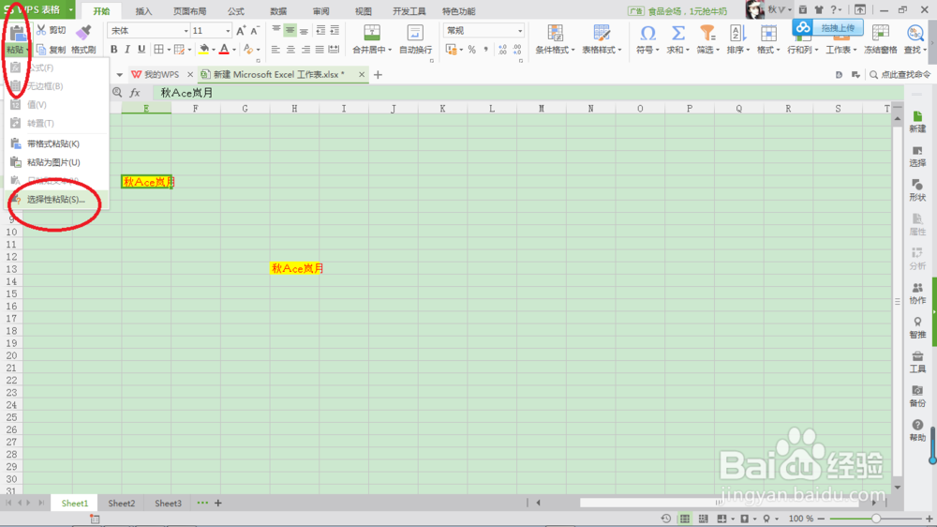Open the Data (数据) ribbon tab
Screen dimensions: 937x527
coord(278,11)
